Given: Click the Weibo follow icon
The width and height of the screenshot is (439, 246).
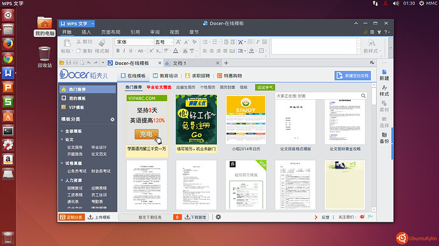Looking at the screenshot, I should click(362, 217).
